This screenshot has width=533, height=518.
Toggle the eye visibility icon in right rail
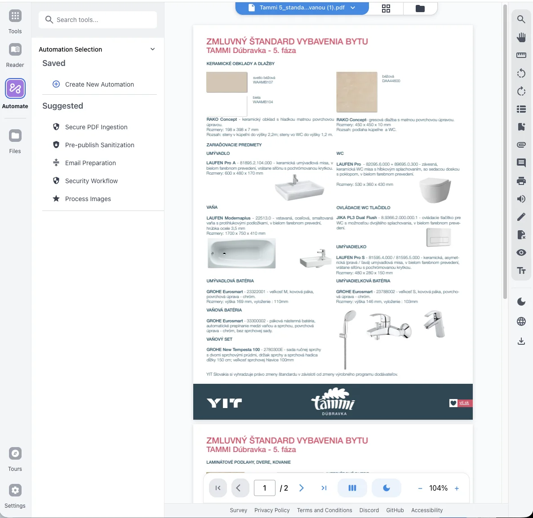pos(521,253)
